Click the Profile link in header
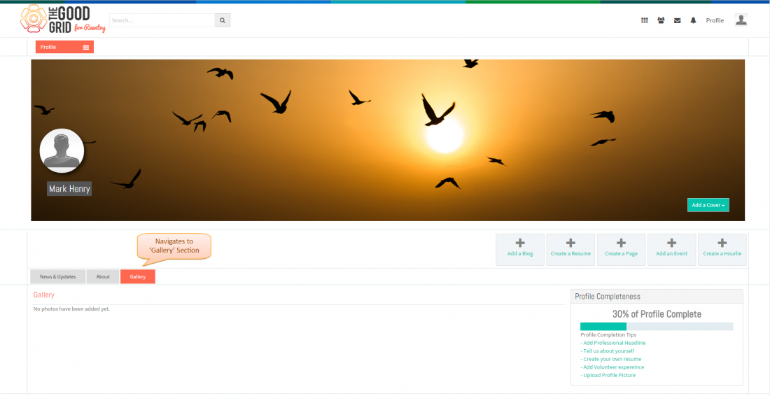The width and height of the screenshot is (770, 396). click(x=715, y=20)
